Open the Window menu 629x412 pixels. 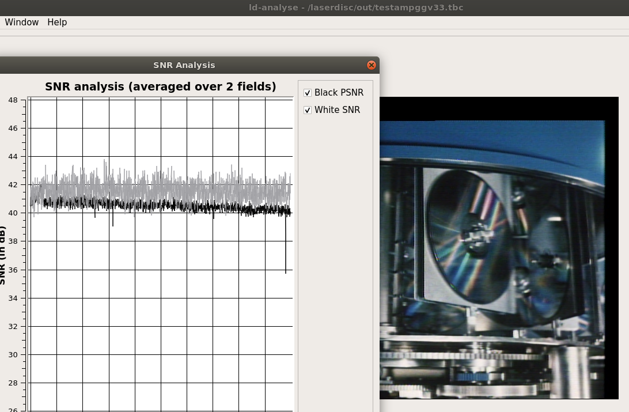click(22, 22)
